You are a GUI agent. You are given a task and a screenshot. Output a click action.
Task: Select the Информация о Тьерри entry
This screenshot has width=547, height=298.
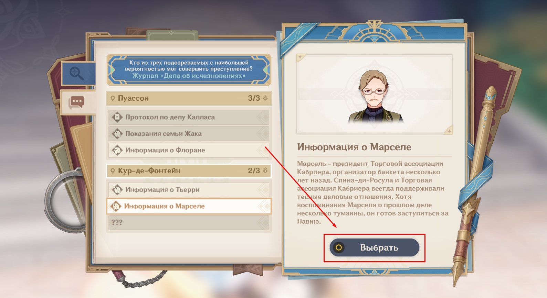coord(189,190)
